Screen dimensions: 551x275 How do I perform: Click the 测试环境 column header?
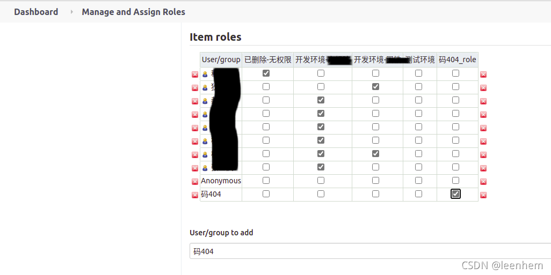pyautogui.click(x=421, y=60)
